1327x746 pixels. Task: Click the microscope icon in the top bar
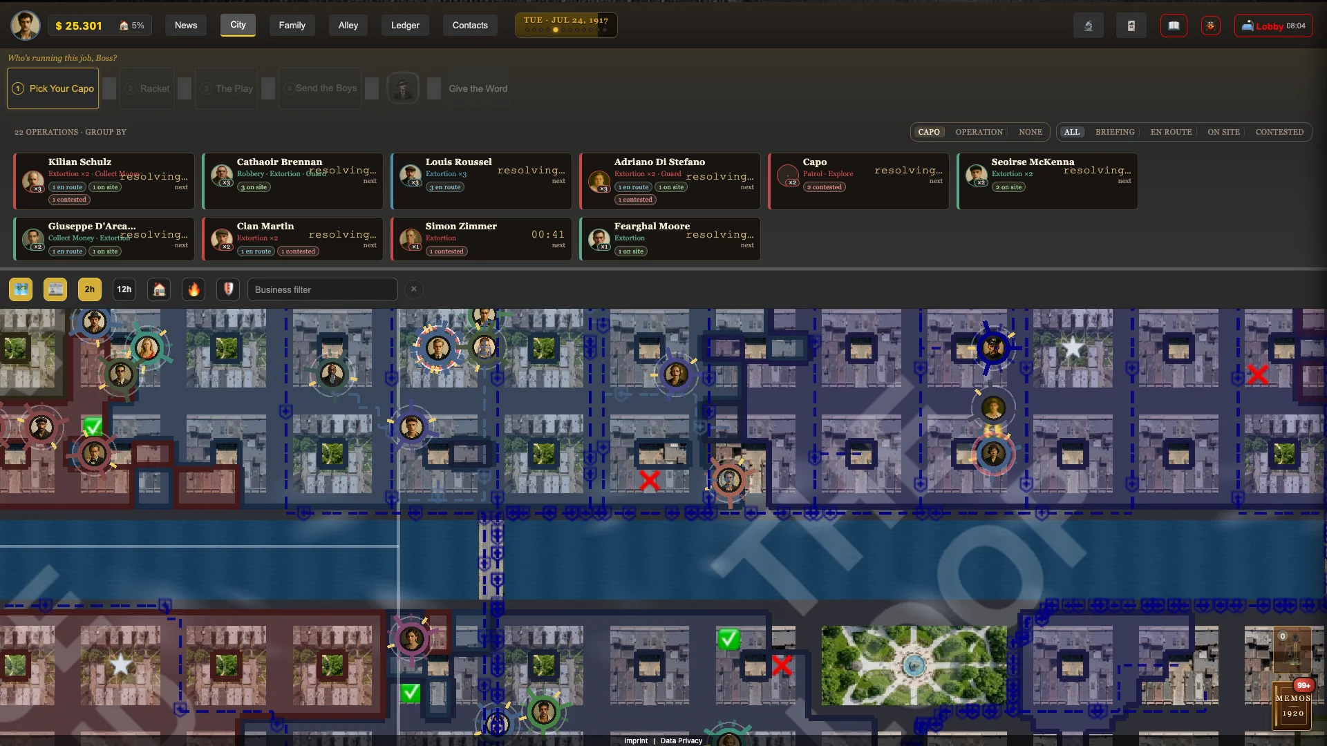(1089, 26)
